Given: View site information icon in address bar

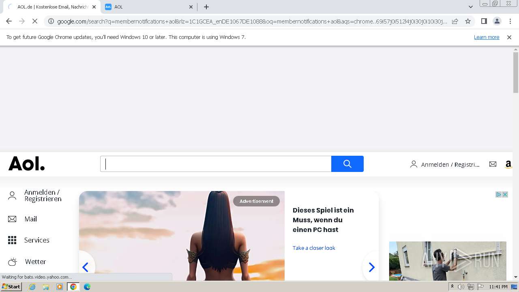Looking at the screenshot, I should (51, 21).
